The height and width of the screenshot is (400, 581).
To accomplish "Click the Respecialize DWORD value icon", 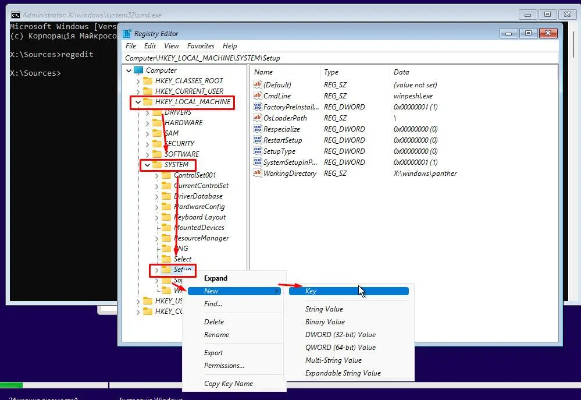I will pos(258,129).
